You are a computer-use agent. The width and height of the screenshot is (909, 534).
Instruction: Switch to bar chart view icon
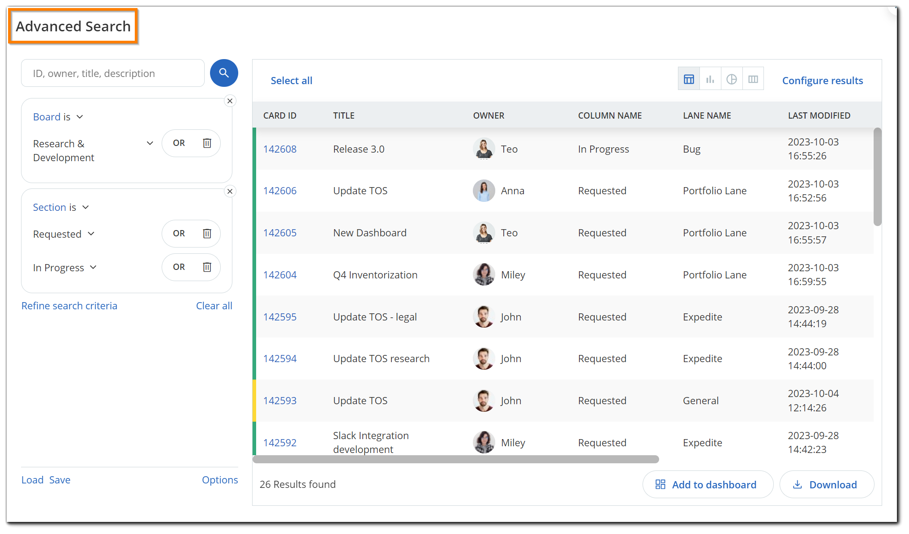click(710, 79)
